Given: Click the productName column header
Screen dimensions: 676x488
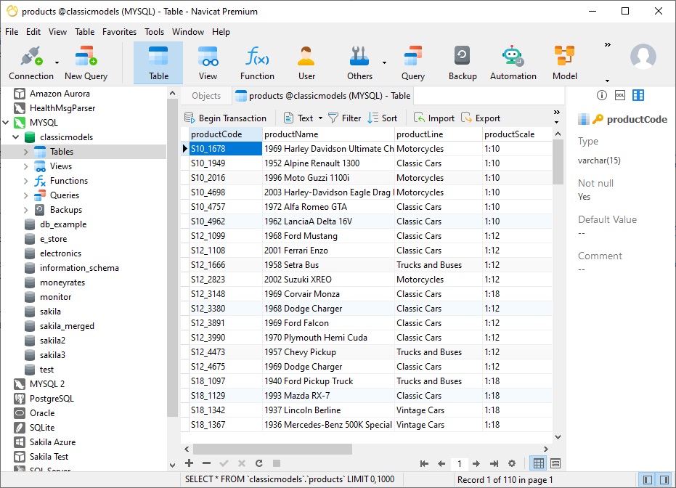Looking at the screenshot, I should (x=328, y=134).
